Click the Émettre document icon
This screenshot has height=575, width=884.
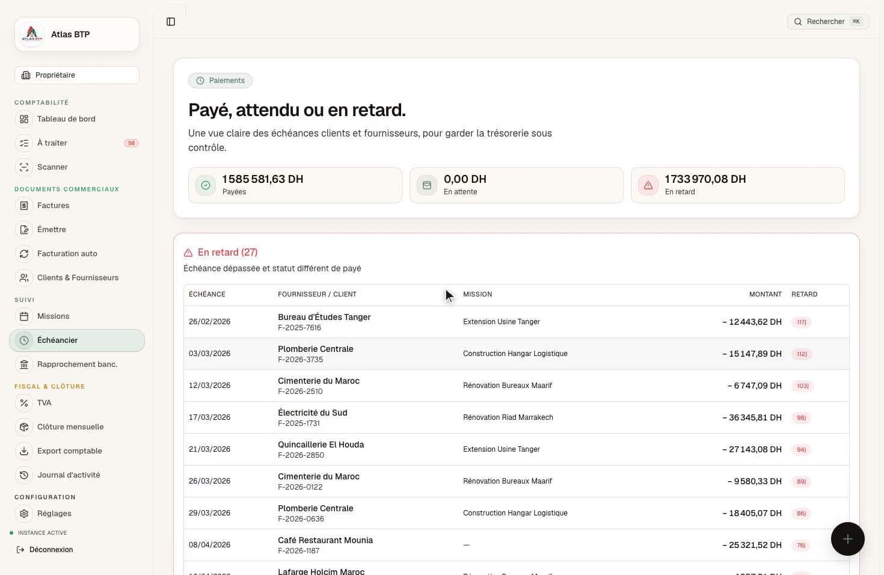(24, 230)
